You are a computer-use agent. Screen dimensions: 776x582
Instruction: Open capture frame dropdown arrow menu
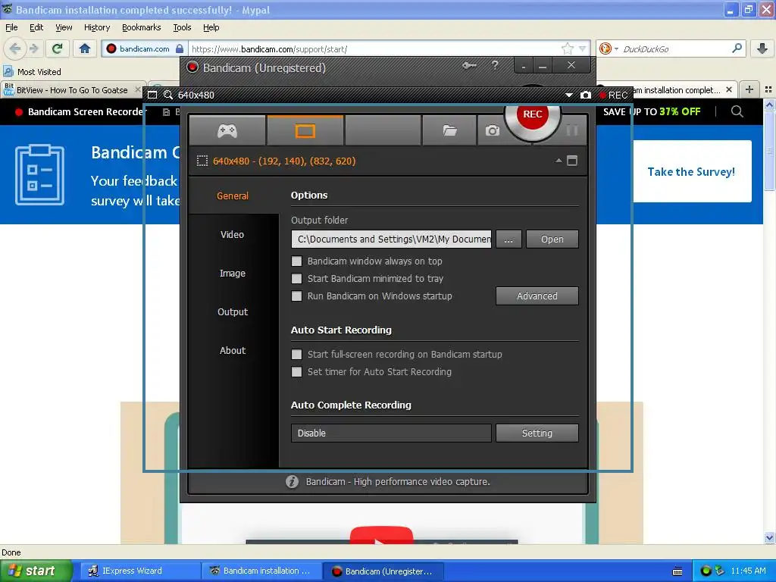[x=569, y=95]
